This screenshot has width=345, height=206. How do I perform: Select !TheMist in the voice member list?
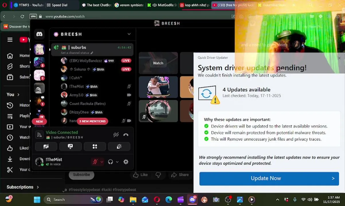click(76, 86)
